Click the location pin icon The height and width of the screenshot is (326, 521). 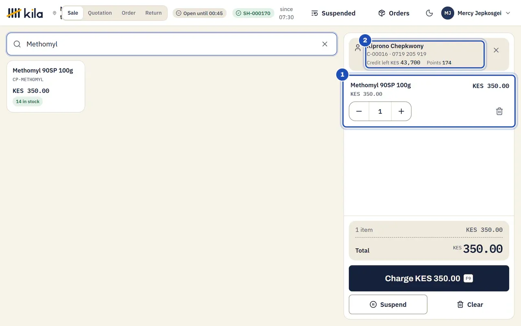[x=55, y=13]
